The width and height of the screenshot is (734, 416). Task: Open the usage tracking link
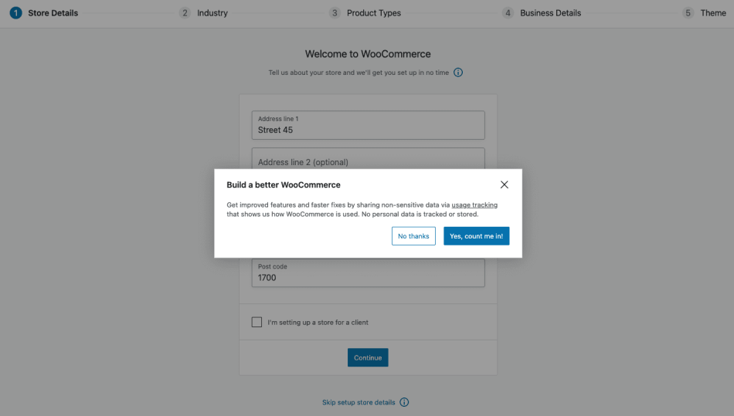(474, 205)
